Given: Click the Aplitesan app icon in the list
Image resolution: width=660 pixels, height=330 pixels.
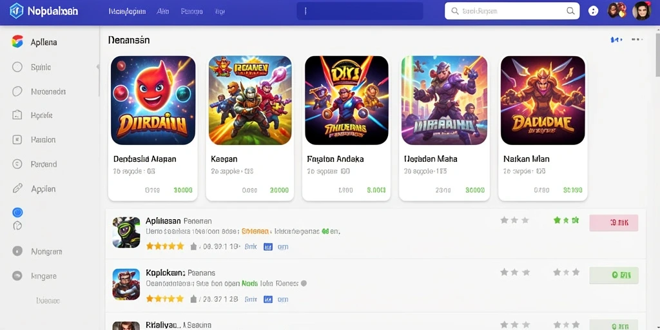Looking at the screenshot, I should pos(126,232).
